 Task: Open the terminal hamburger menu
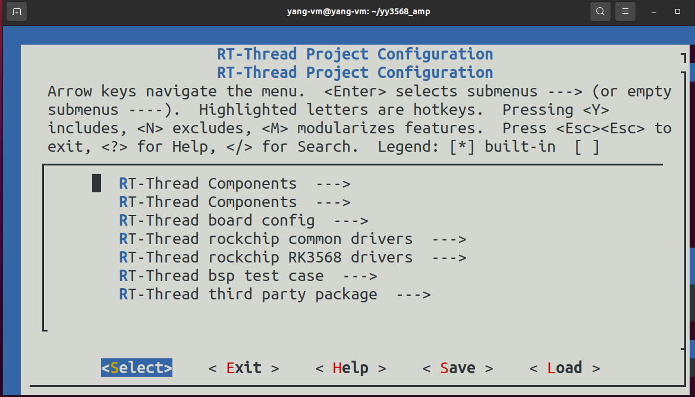pyautogui.click(x=625, y=11)
